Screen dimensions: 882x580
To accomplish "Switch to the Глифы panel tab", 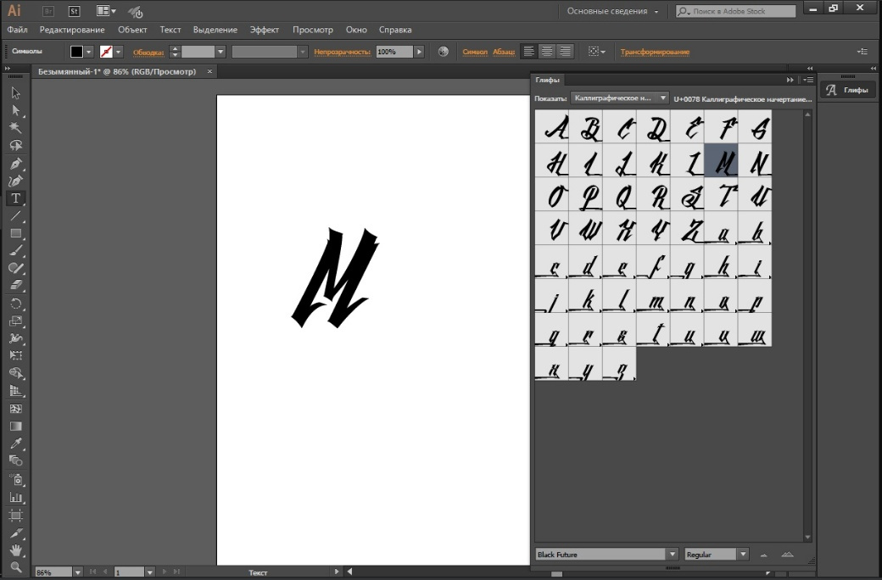I will point(548,80).
